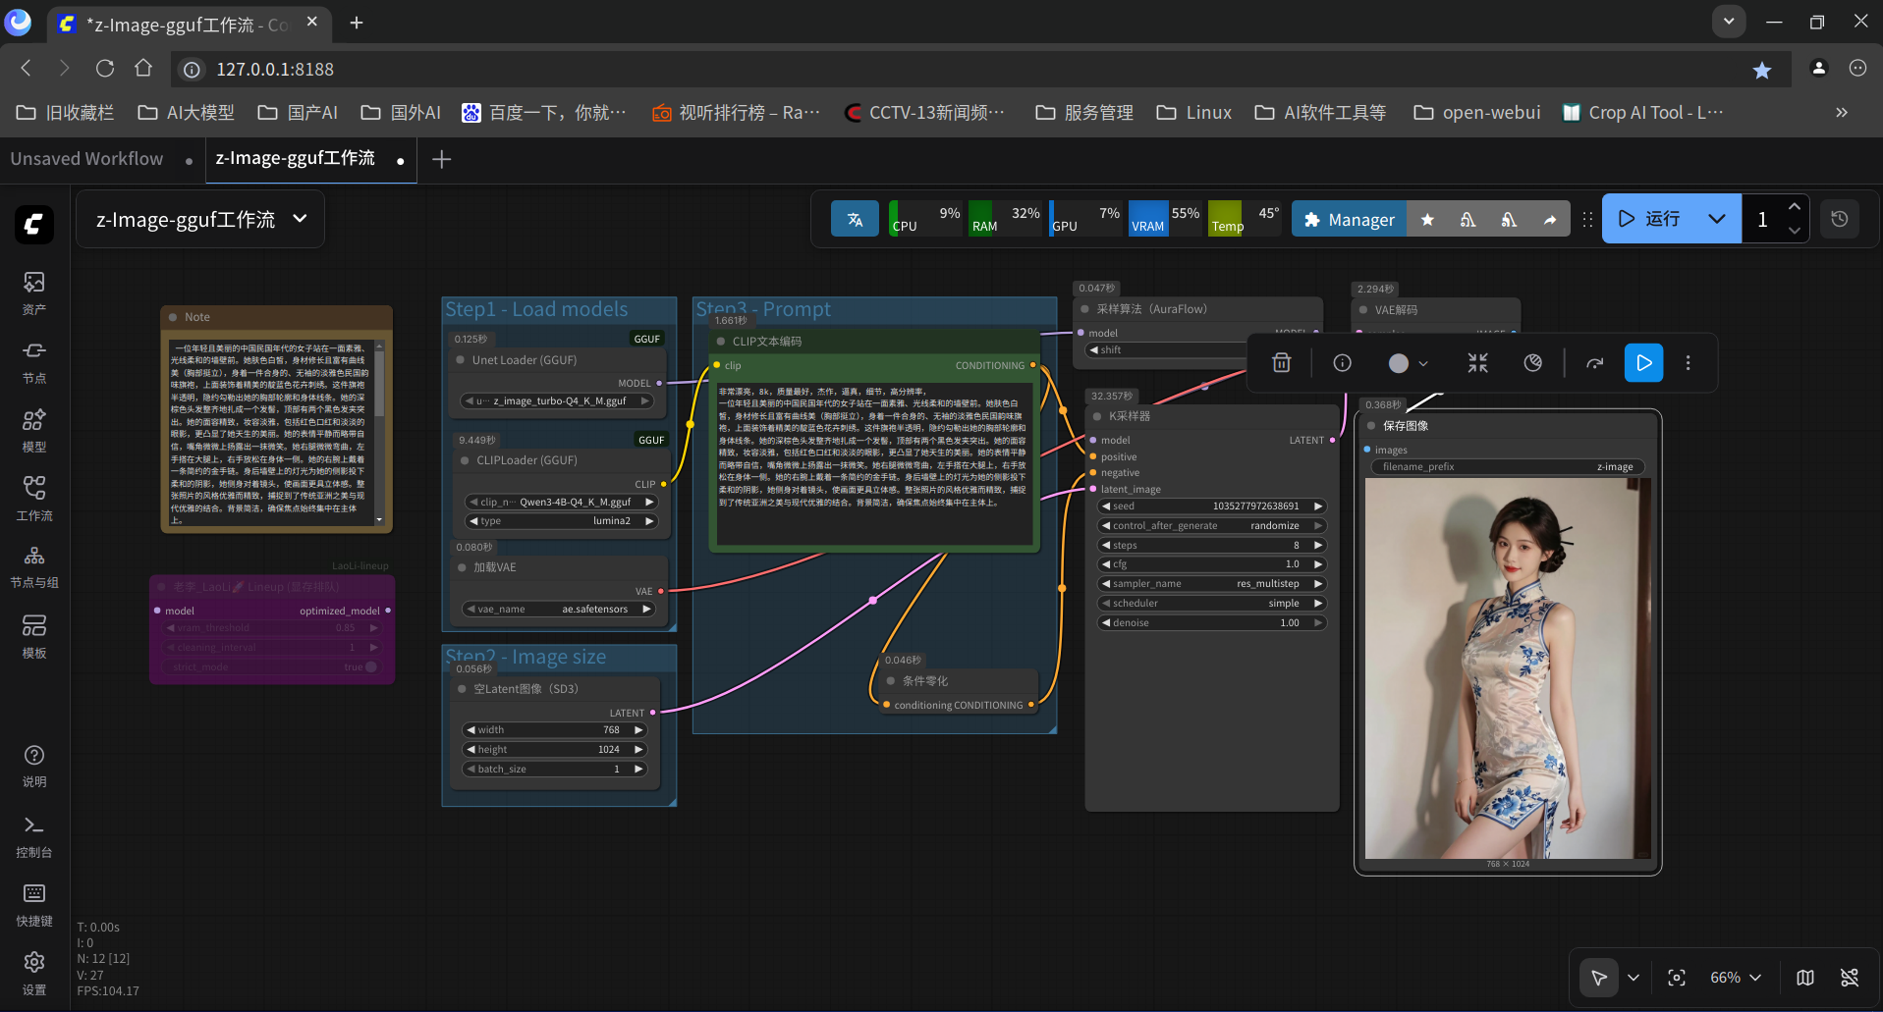Open the queue history clock icon

(x=1840, y=219)
